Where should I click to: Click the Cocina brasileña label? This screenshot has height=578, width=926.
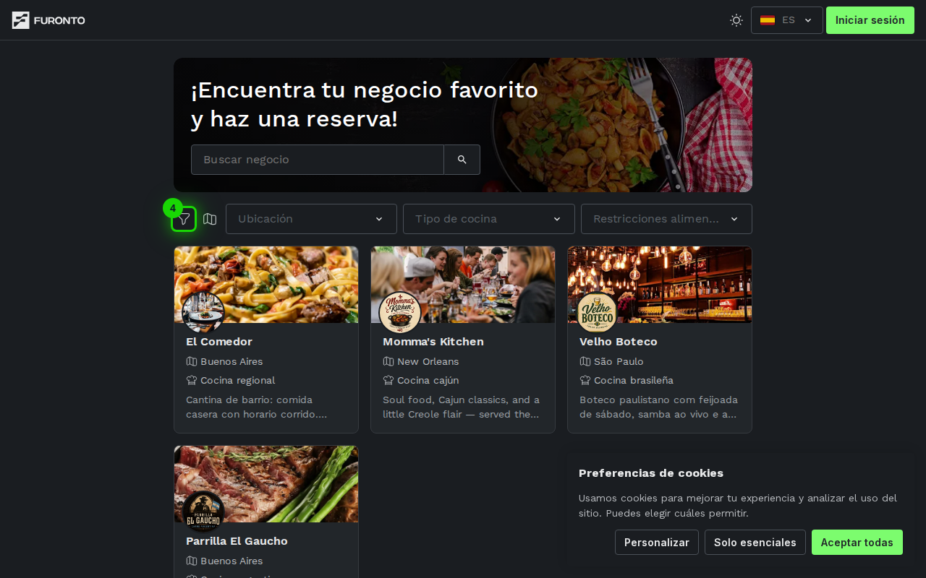coord(634,380)
